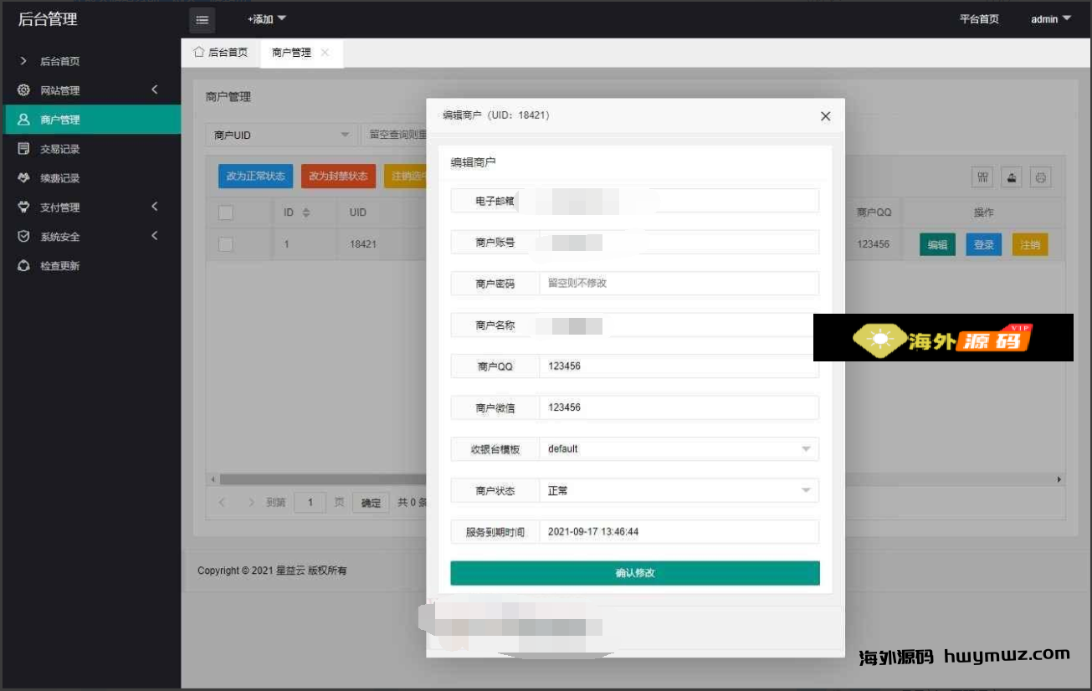Close the 商户管理 tab with its X
The image size is (1092, 691).
click(x=325, y=53)
